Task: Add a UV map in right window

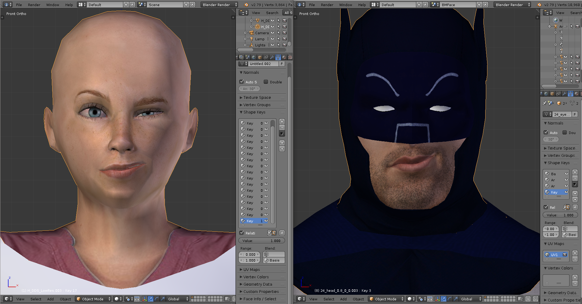Action: click(x=575, y=253)
